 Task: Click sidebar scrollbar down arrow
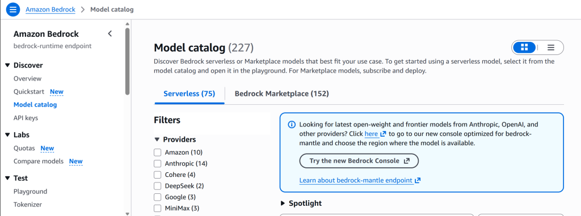point(128,214)
